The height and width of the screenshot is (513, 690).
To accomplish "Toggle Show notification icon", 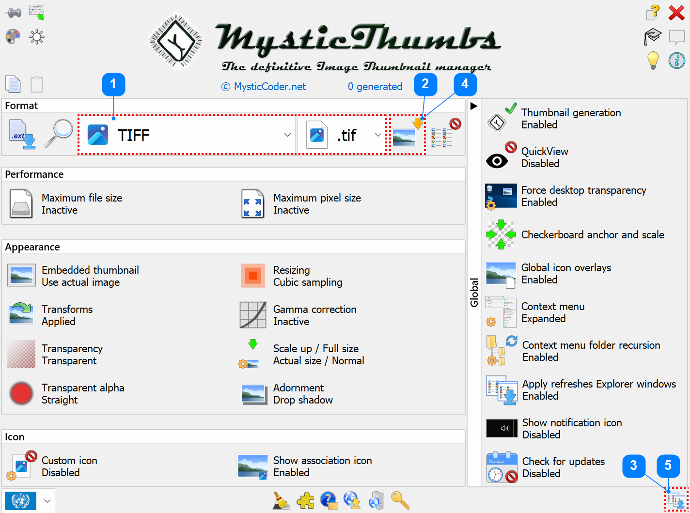I will (x=553, y=429).
